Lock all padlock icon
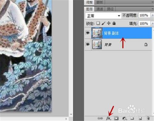154x121 pixels. coord(114,23)
